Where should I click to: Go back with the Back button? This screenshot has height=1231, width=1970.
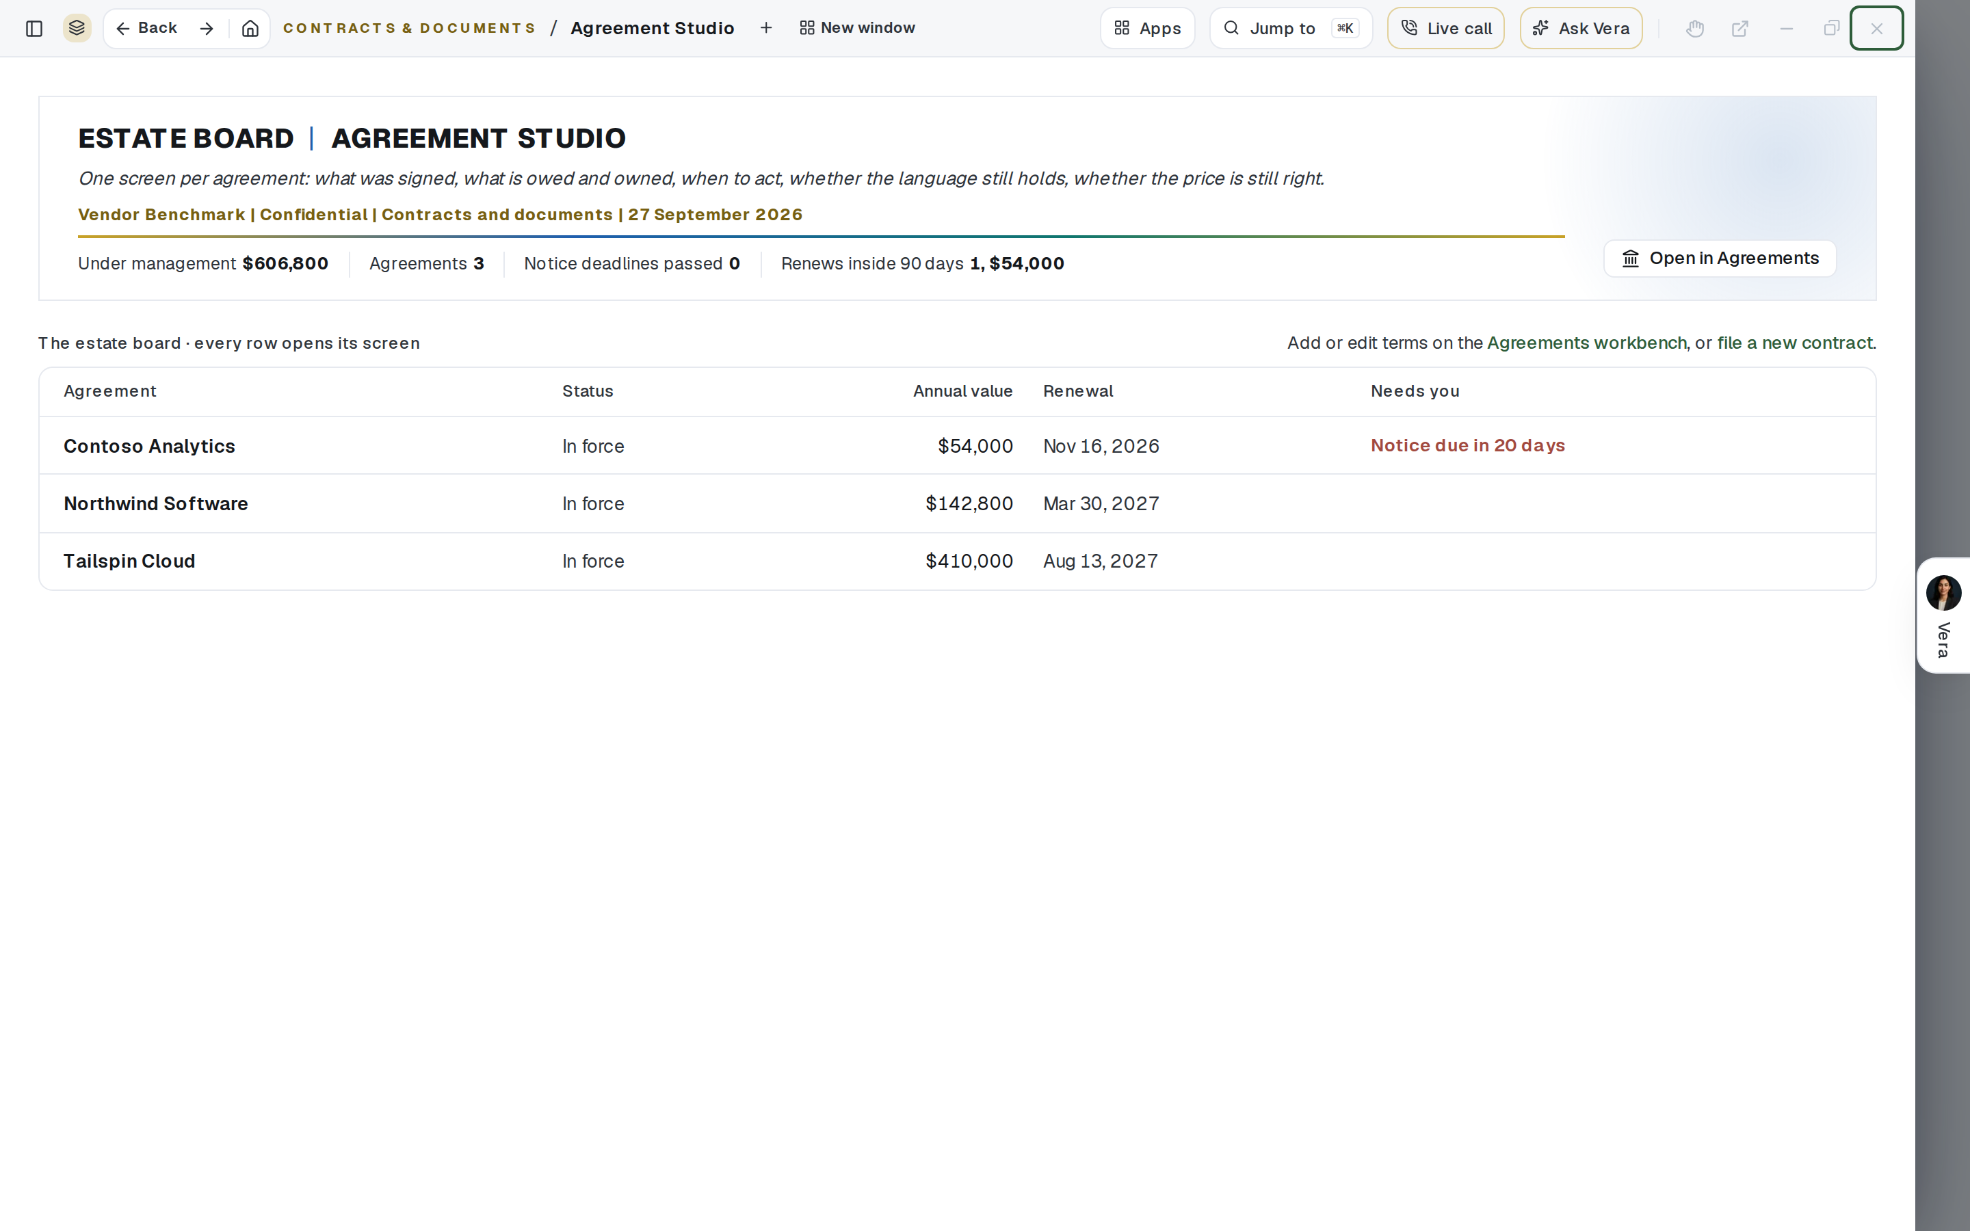tap(147, 29)
